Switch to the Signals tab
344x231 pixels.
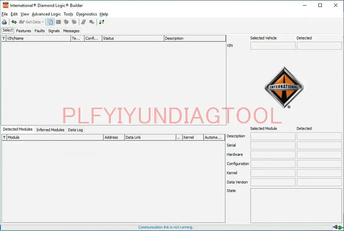pos(54,31)
